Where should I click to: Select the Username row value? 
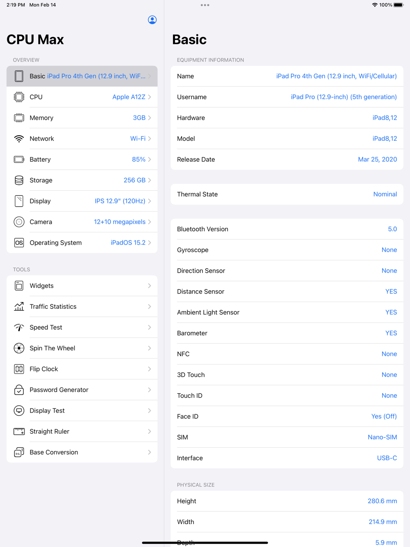[344, 97]
